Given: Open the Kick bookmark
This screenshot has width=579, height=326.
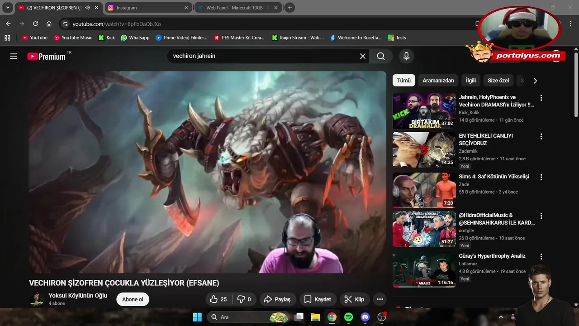Looking at the screenshot, I should pos(107,38).
